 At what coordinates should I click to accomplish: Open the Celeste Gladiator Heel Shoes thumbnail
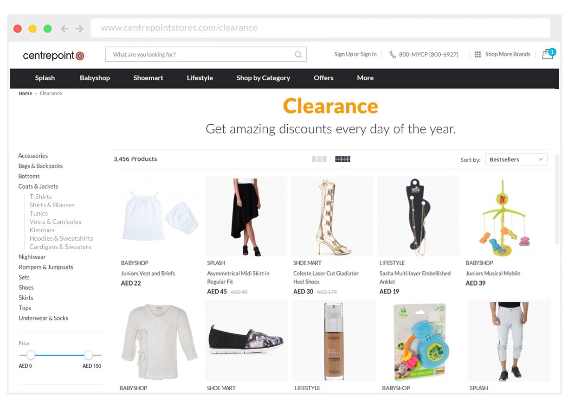pos(332,217)
